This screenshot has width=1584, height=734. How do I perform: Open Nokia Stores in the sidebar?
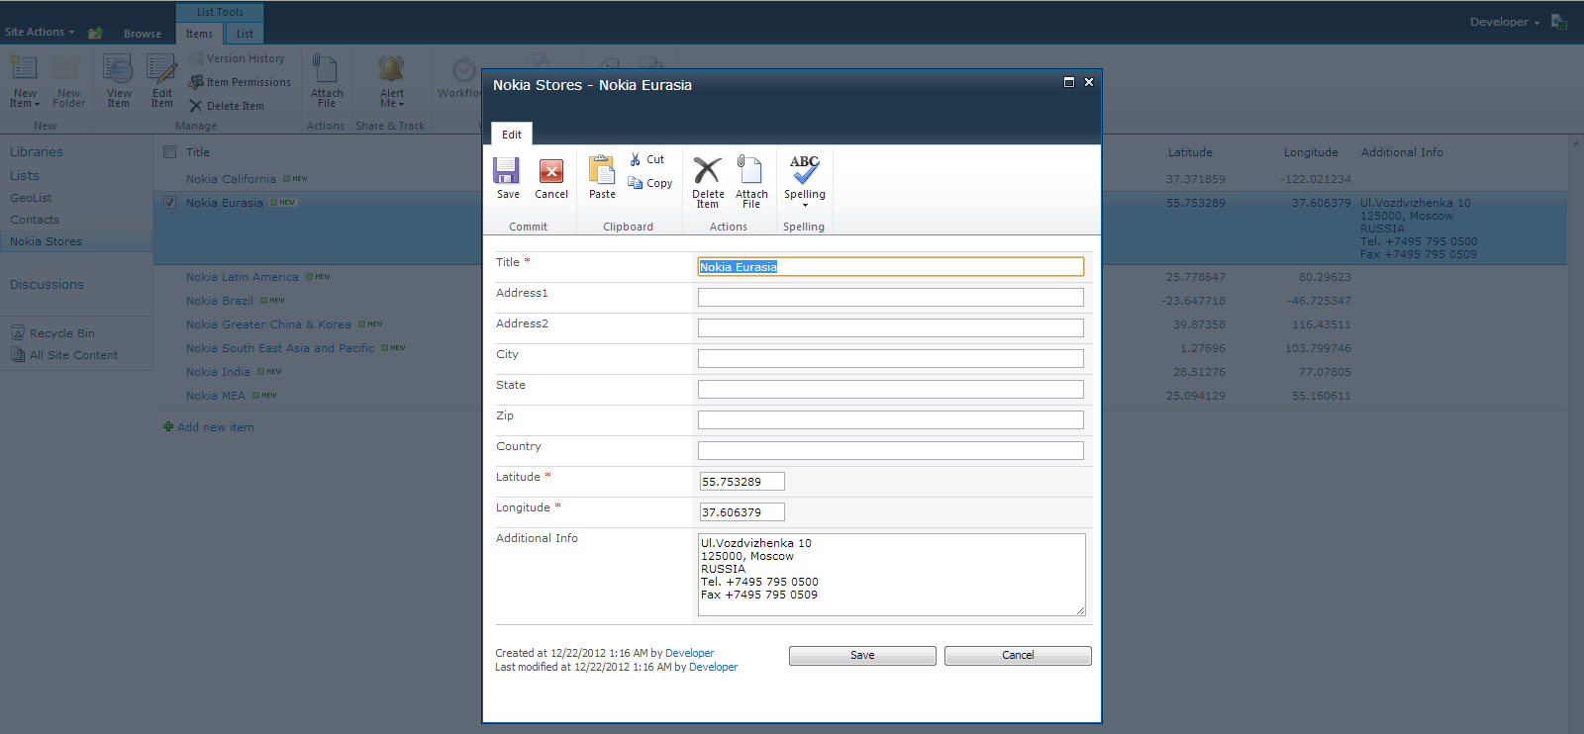pos(46,241)
